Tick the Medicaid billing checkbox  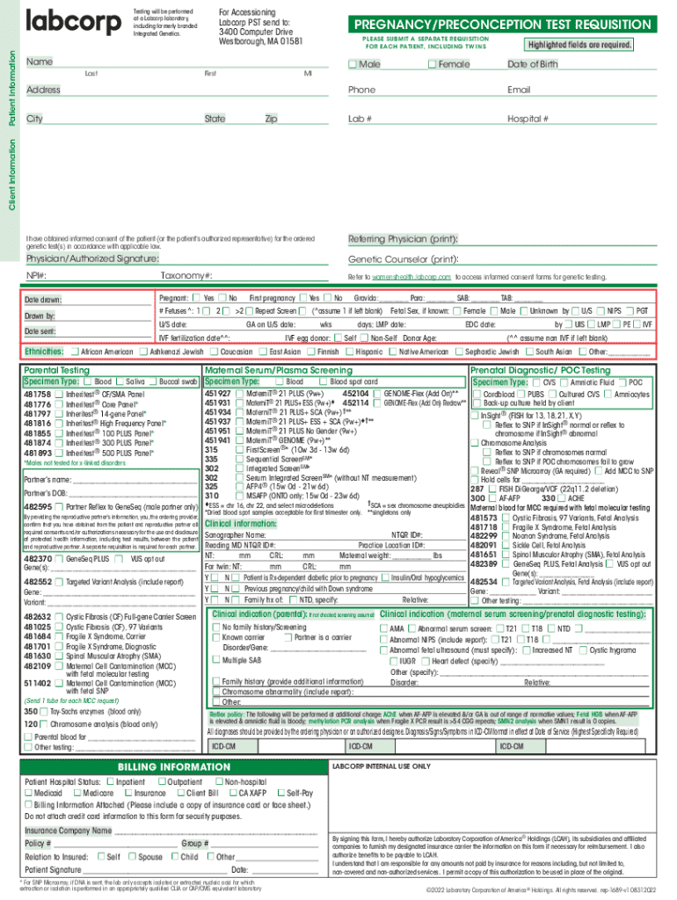[30, 794]
